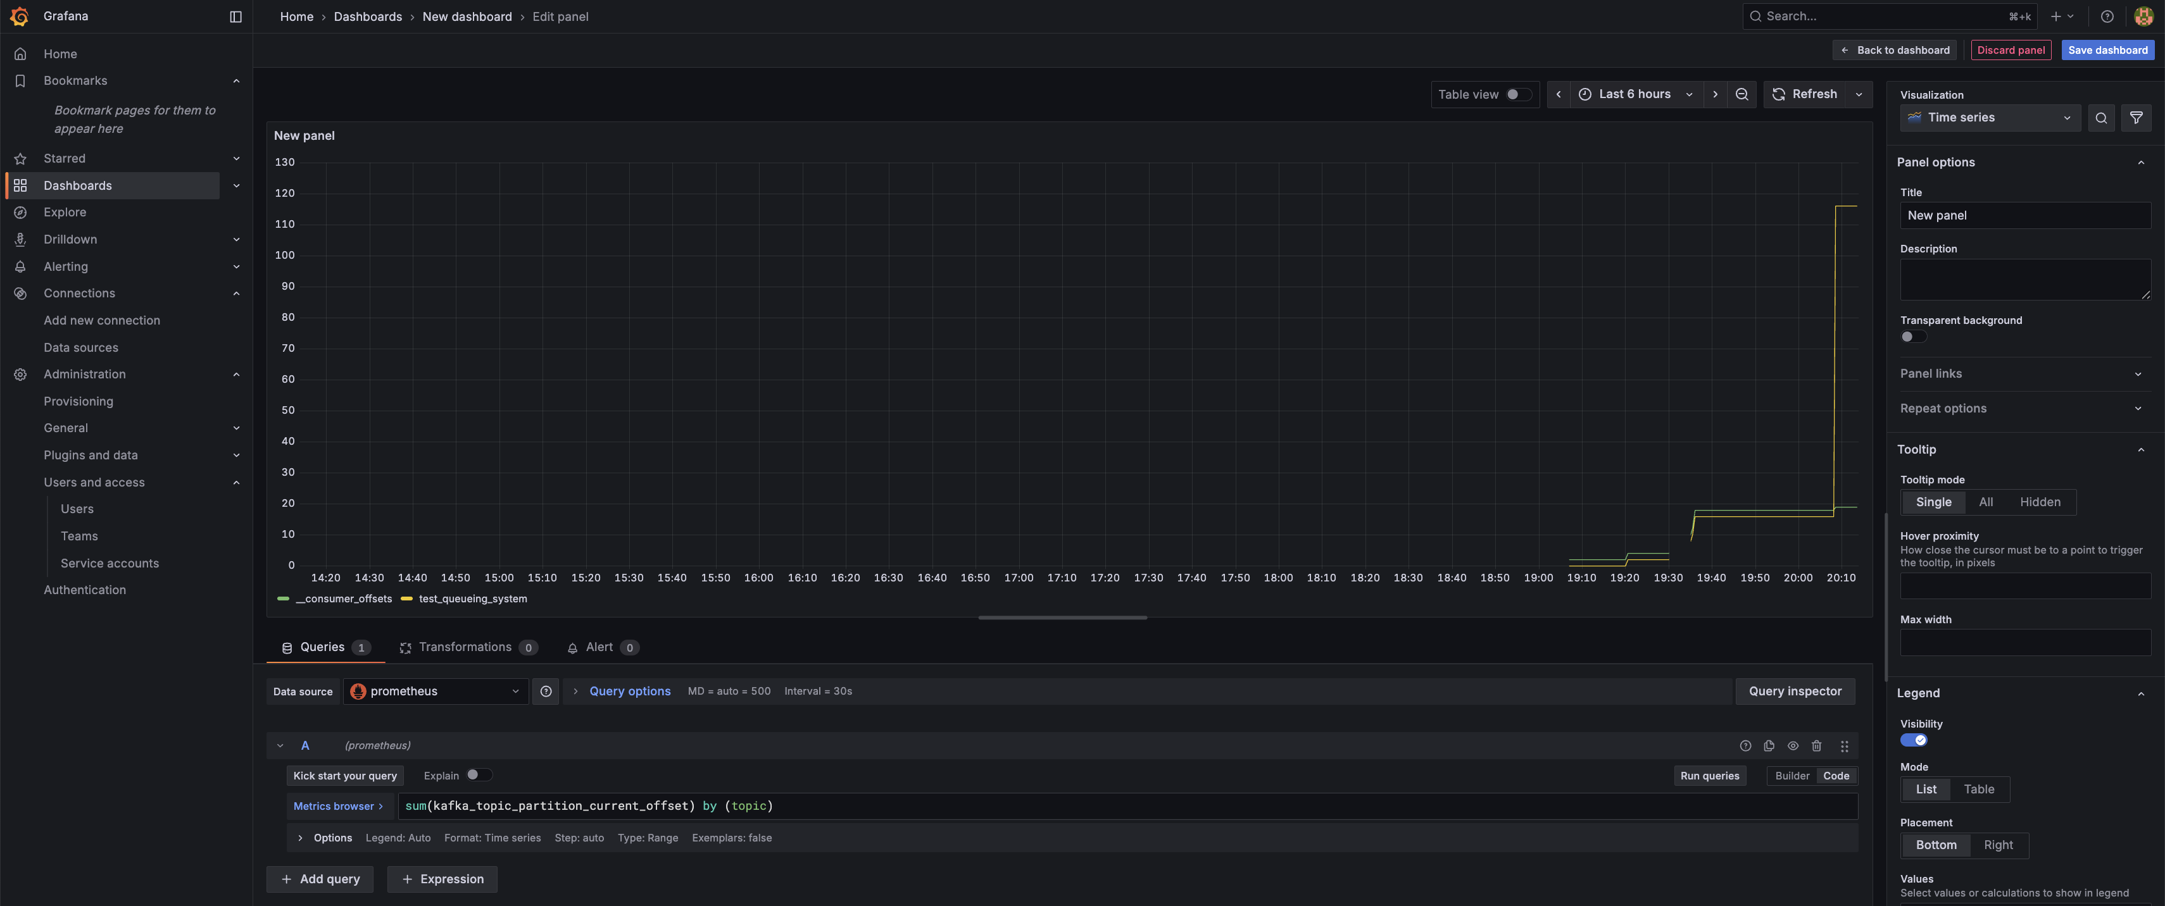
Task: Turn on Transparent background switch
Action: pyautogui.click(x=1913, y=337)
